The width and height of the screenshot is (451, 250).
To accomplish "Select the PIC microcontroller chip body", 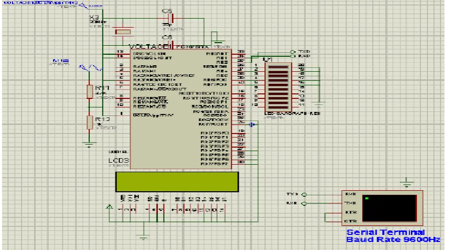I will coord(181,109).
